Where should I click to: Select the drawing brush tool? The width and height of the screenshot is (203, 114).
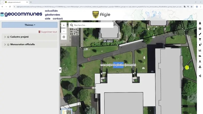[x=200, y=34]
